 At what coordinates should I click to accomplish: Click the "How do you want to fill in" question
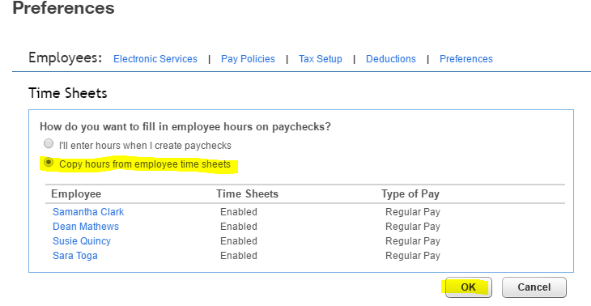click(185, 126)
